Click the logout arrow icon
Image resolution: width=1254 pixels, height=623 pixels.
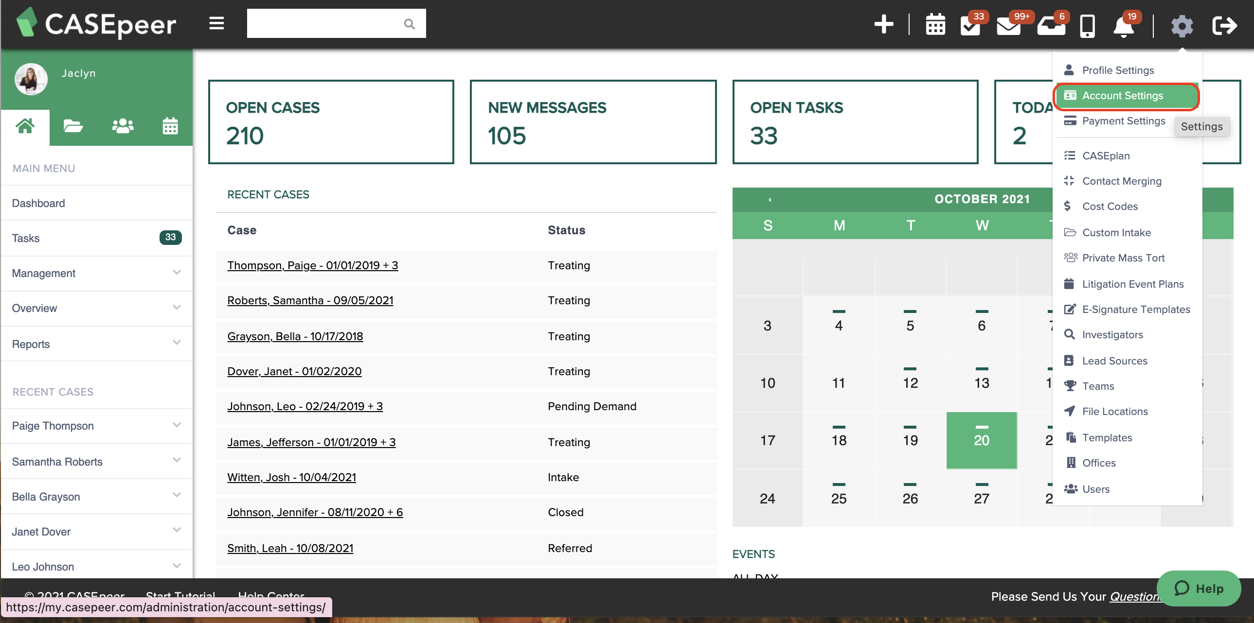click(x=1224, y=26)
